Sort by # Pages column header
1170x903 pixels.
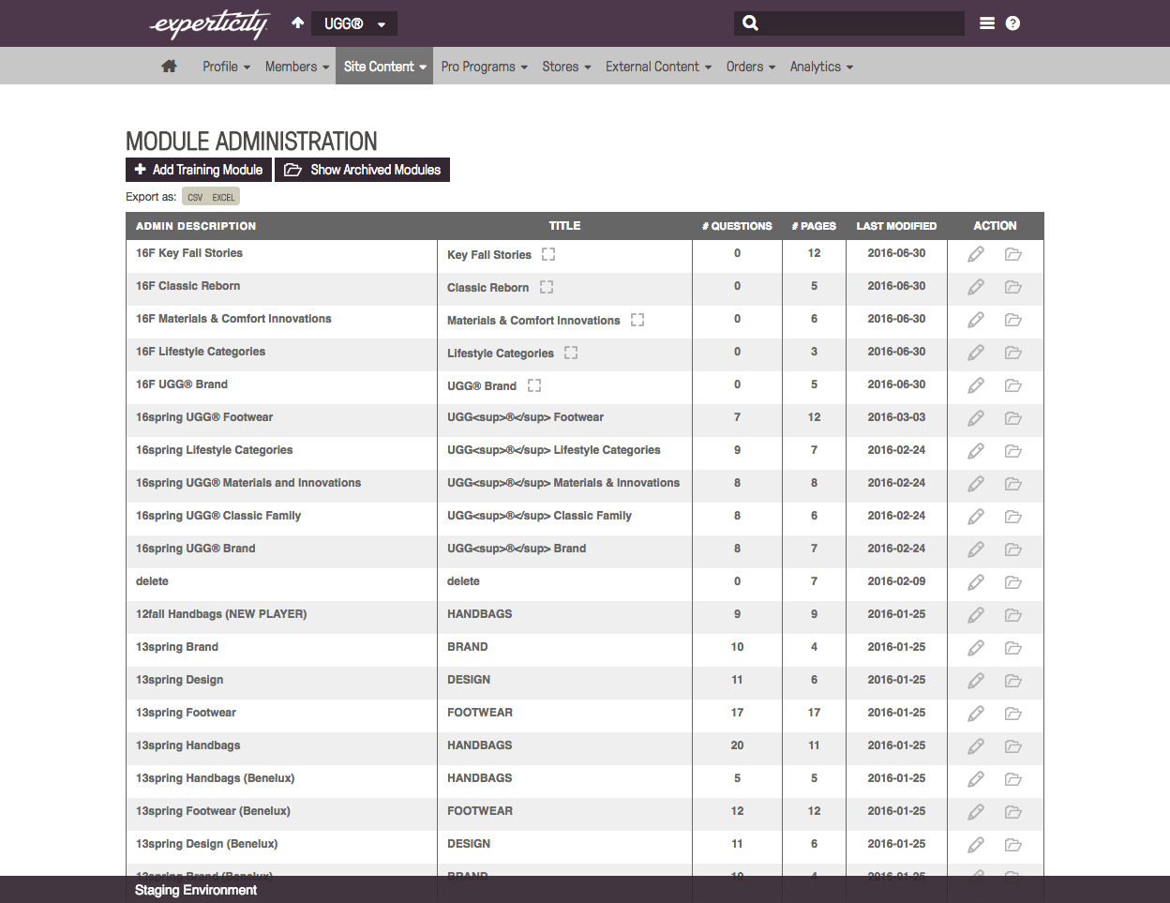(x=814, y=226)
